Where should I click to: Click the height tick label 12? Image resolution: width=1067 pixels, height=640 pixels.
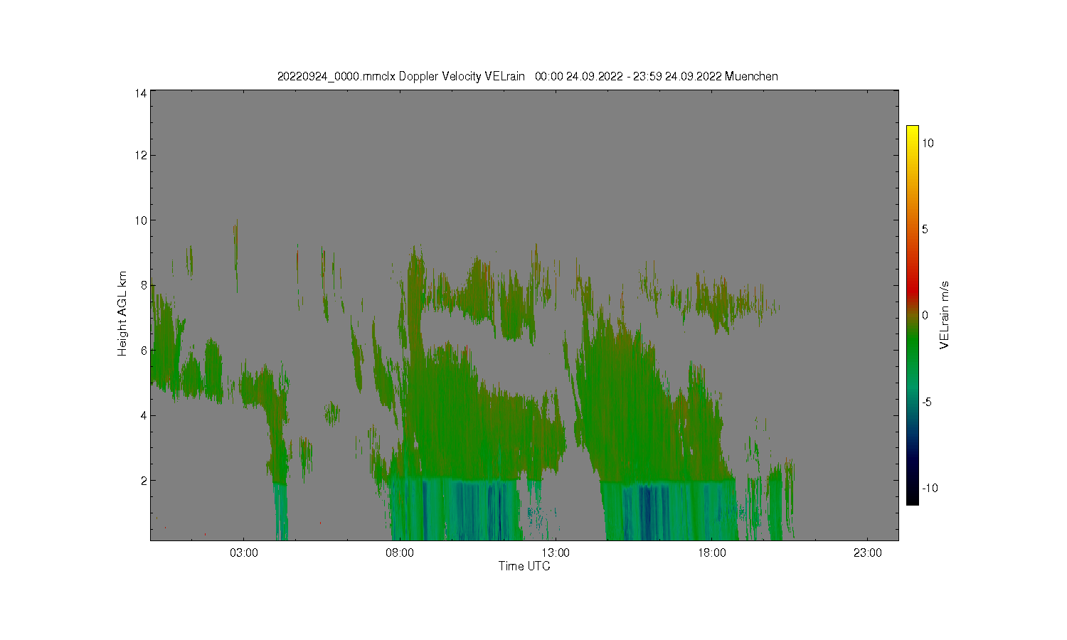coord(141,156)
